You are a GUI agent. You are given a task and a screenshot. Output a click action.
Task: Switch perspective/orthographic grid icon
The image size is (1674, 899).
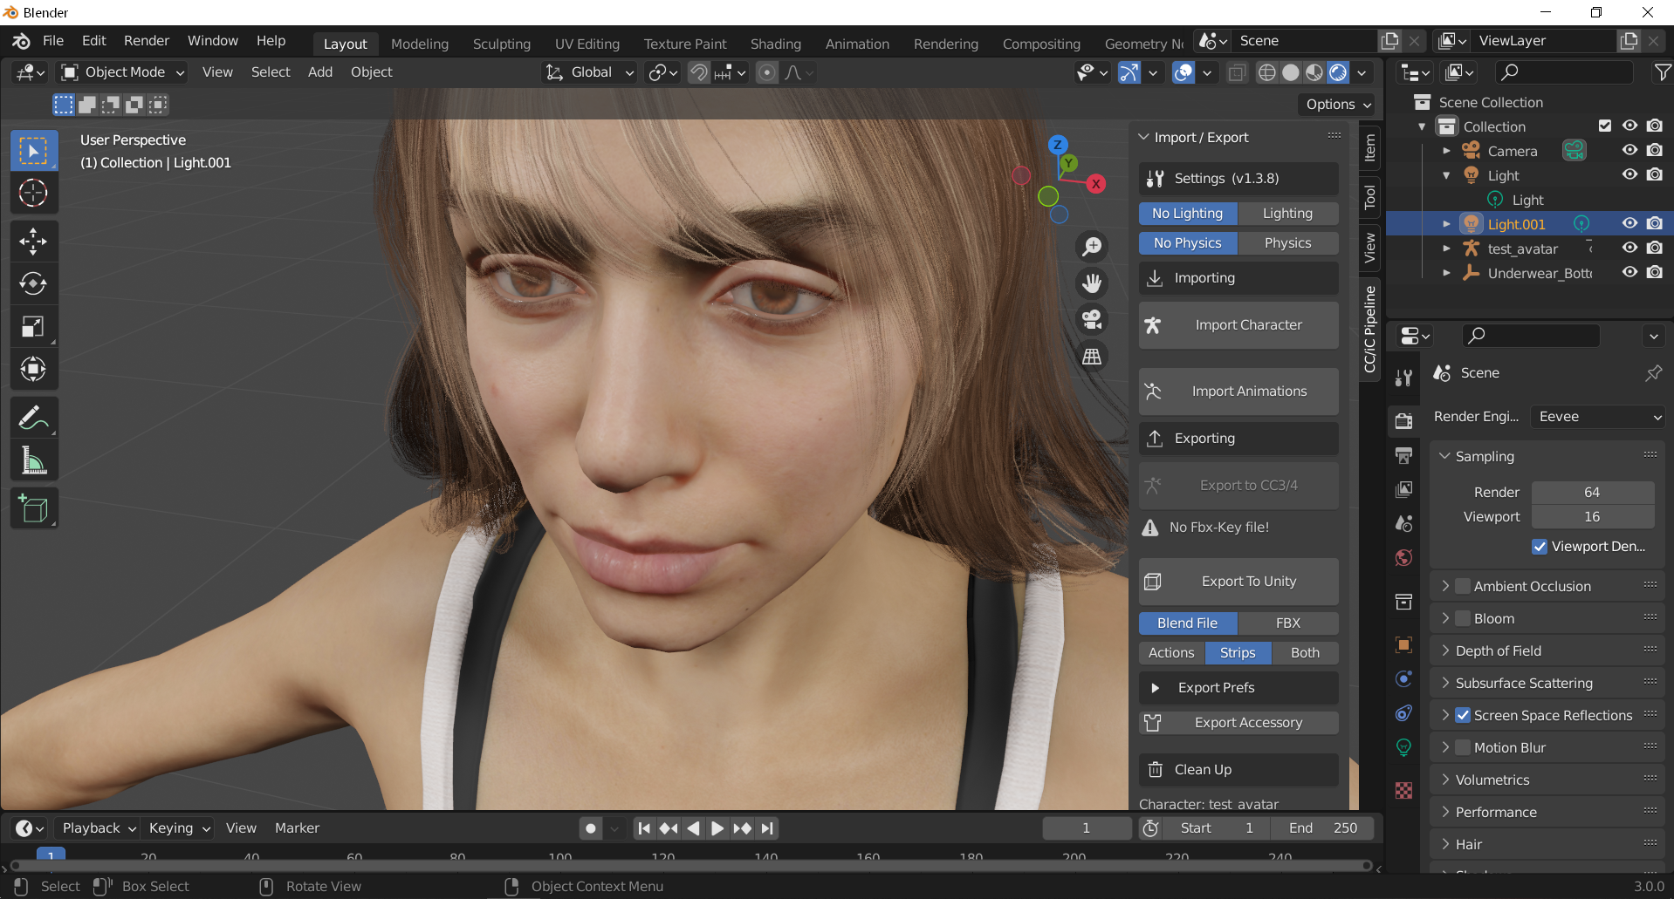click(x=1092, y=357)
